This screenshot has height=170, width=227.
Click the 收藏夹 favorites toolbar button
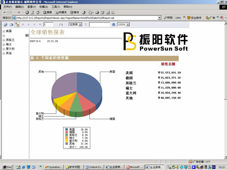pos(61,12)
